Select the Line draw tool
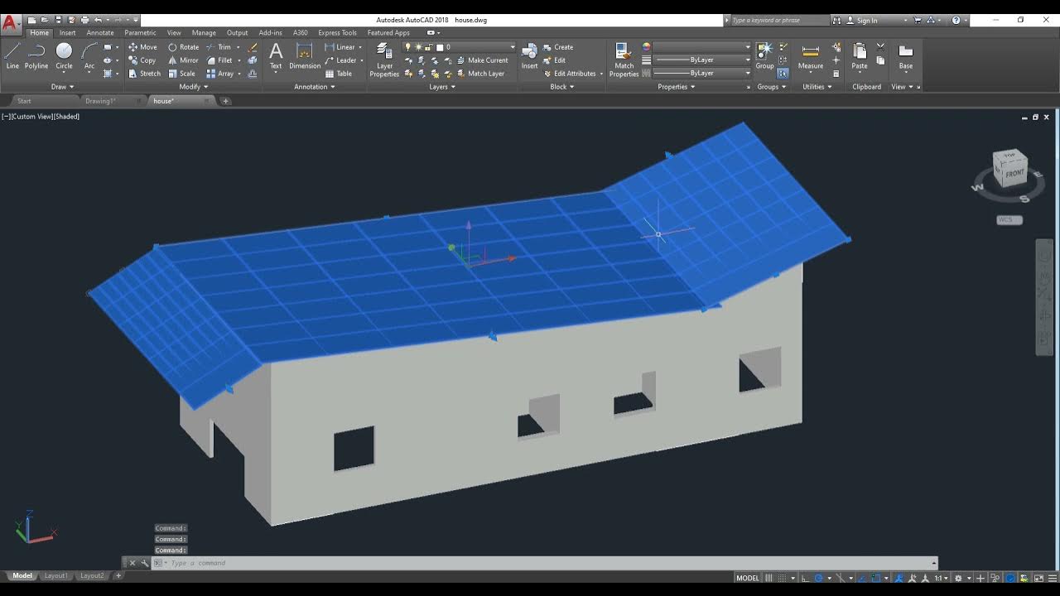The width and height of the screenshot is (1060, 596). click(12, 56)
